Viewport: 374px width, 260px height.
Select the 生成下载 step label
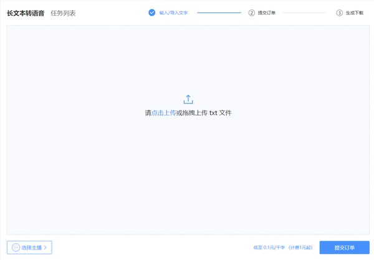click(355, 13)
